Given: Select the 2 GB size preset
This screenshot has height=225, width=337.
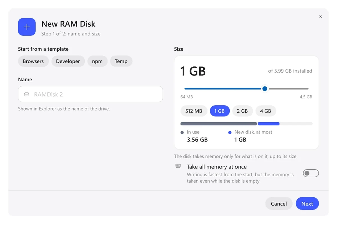Looking at the screenshot, I should [242, 111].
